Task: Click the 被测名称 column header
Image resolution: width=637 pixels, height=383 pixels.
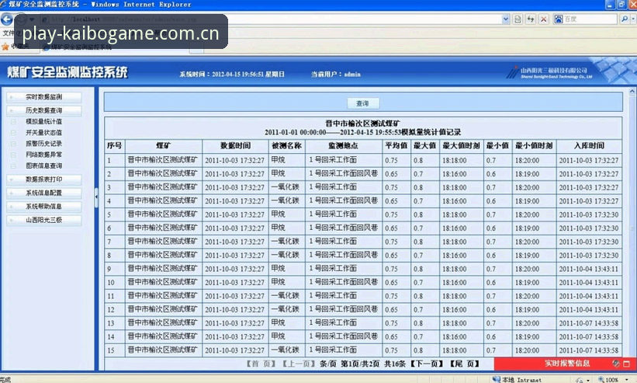Action: pyautogui.click(x=287, y=145)
